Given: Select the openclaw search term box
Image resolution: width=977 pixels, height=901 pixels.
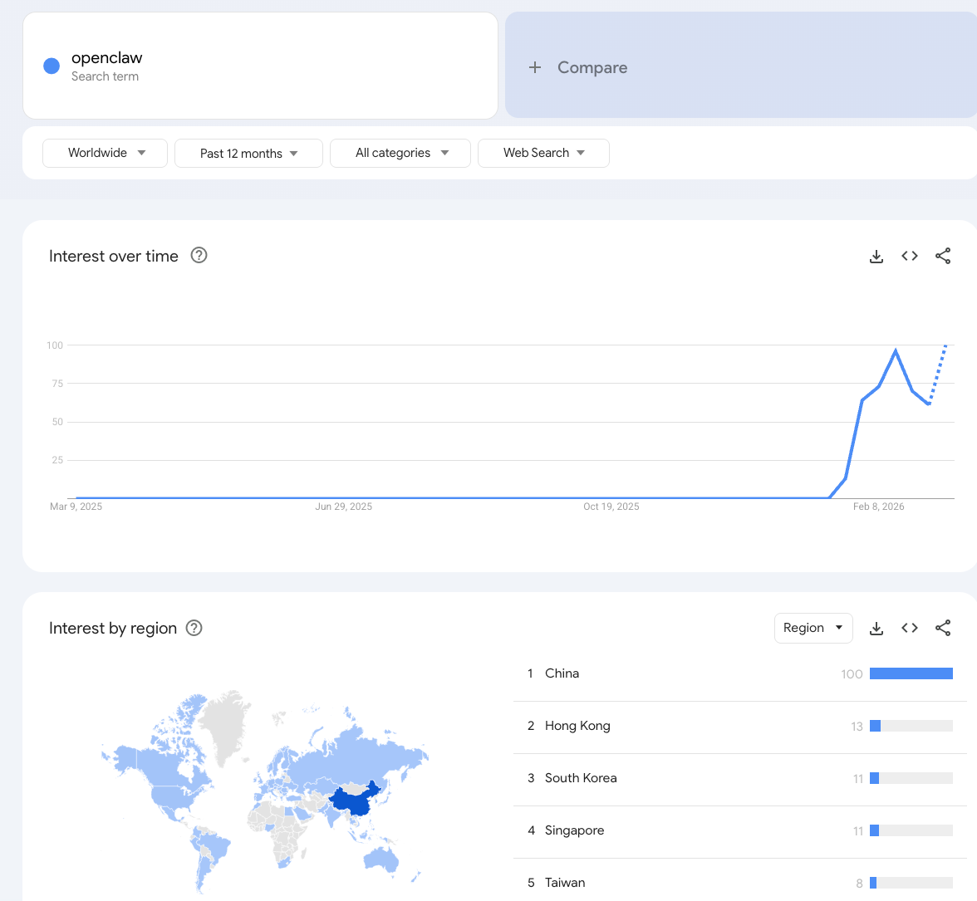Looking at the screenshot, I should (x=260, y=66).
